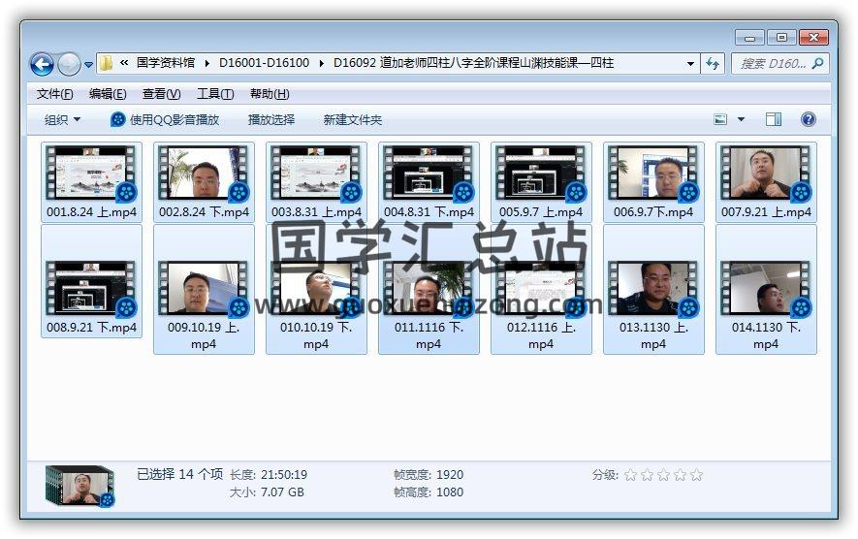
Task: Select video 005.9.7 上.mp4
Action: pyautogui.click(x=541, y=182)
